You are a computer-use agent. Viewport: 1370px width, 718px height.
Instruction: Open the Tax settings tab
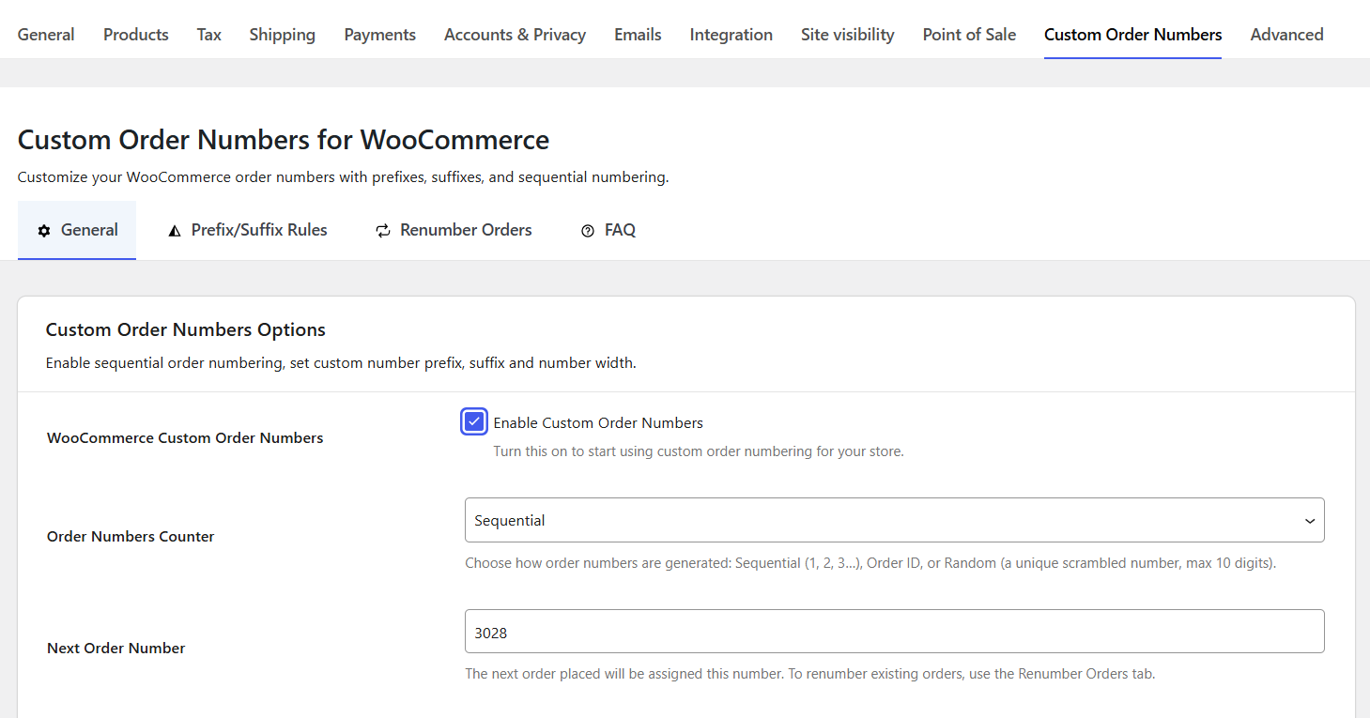pos(209,35)
